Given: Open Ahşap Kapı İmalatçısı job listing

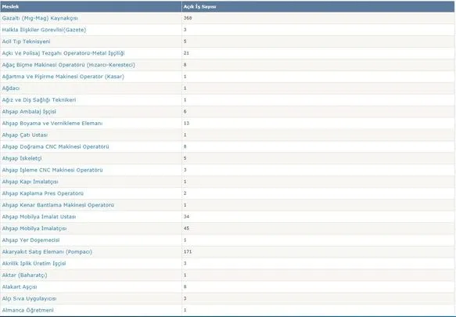Looking at the screenshot, I should [x=30, y=182].
